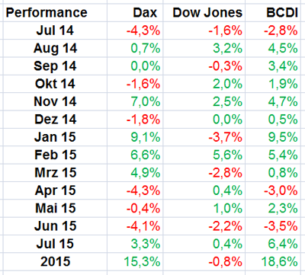Click Dax value 0,7% for Aug 14
This screenshot has height=275, width=305.
[146, 48]
